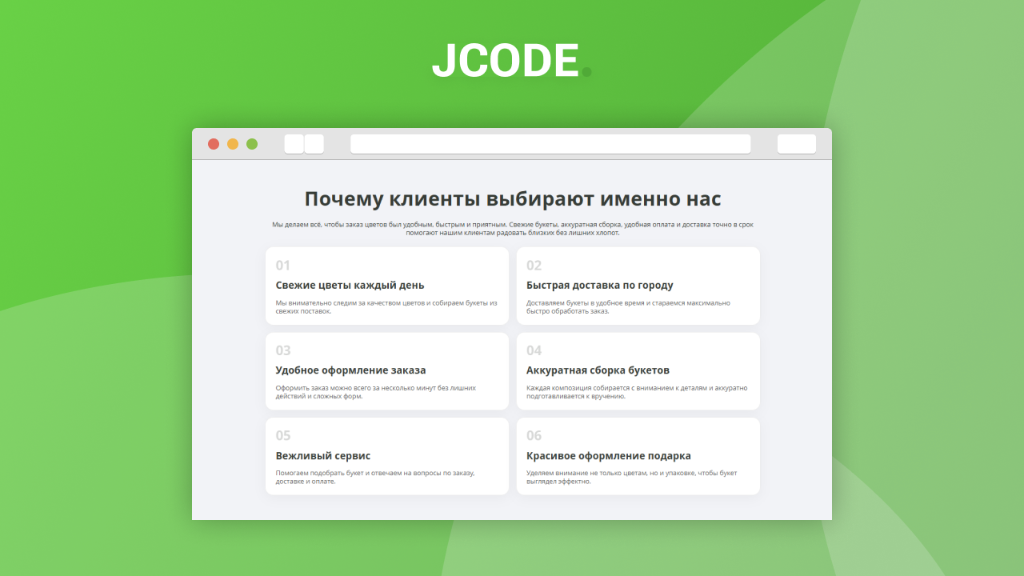Click the JCODE logo
Image resolution: width=1024 pixels, height=576 pixels.
point(507,60)
